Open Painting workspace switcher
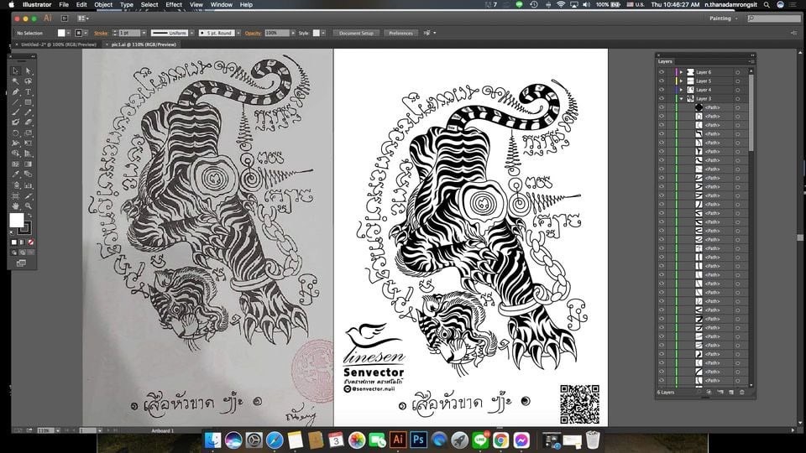Viewport: 806px width, 453px height. [x=722, y=18]
